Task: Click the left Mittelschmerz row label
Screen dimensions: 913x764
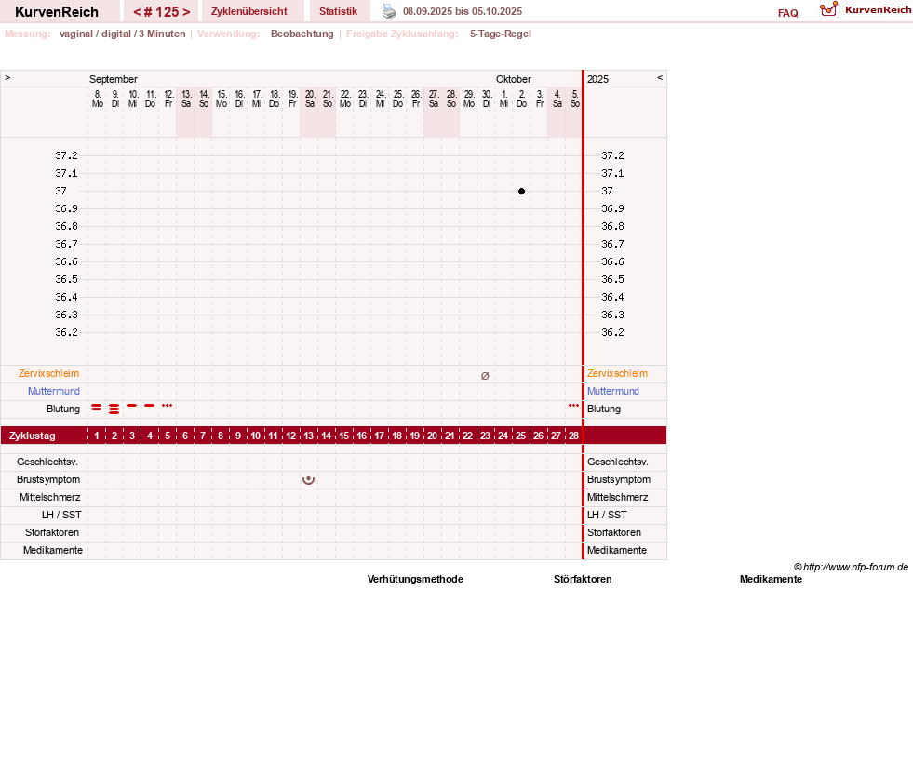Action: [50, 497]
